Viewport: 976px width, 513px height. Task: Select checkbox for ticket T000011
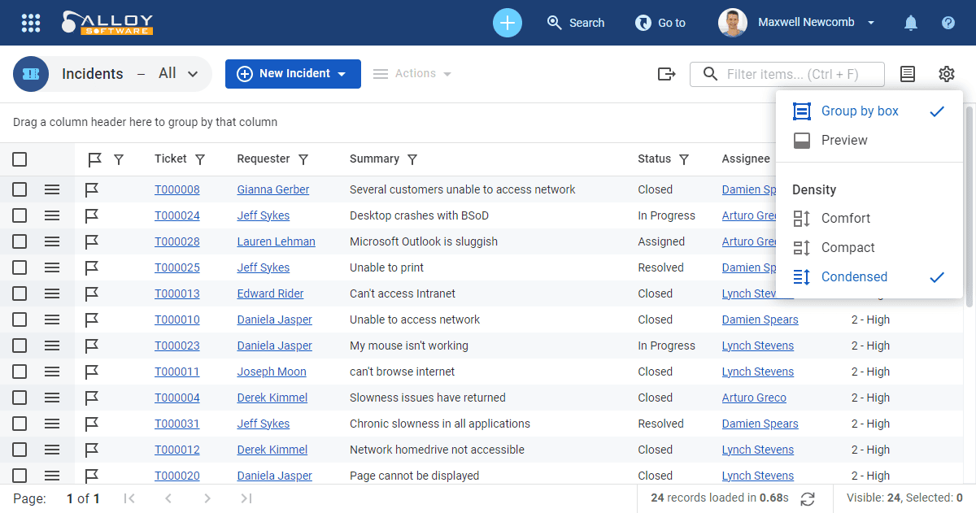pos(20,372)
